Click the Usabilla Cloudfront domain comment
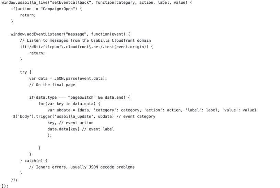280x188 pixels. (85, 40)
